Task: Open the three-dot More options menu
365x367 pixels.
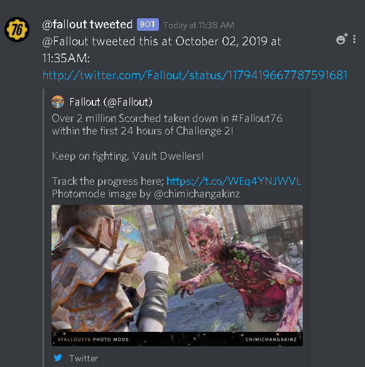Action: pos(354,39)
